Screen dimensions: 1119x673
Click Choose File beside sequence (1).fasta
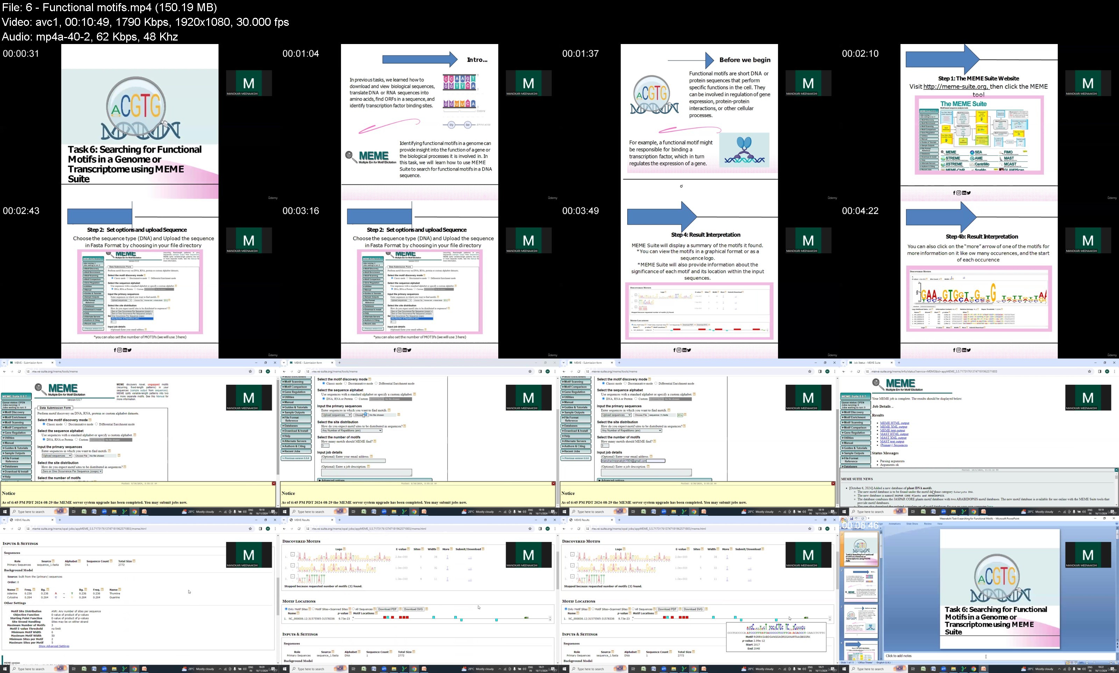641,415
